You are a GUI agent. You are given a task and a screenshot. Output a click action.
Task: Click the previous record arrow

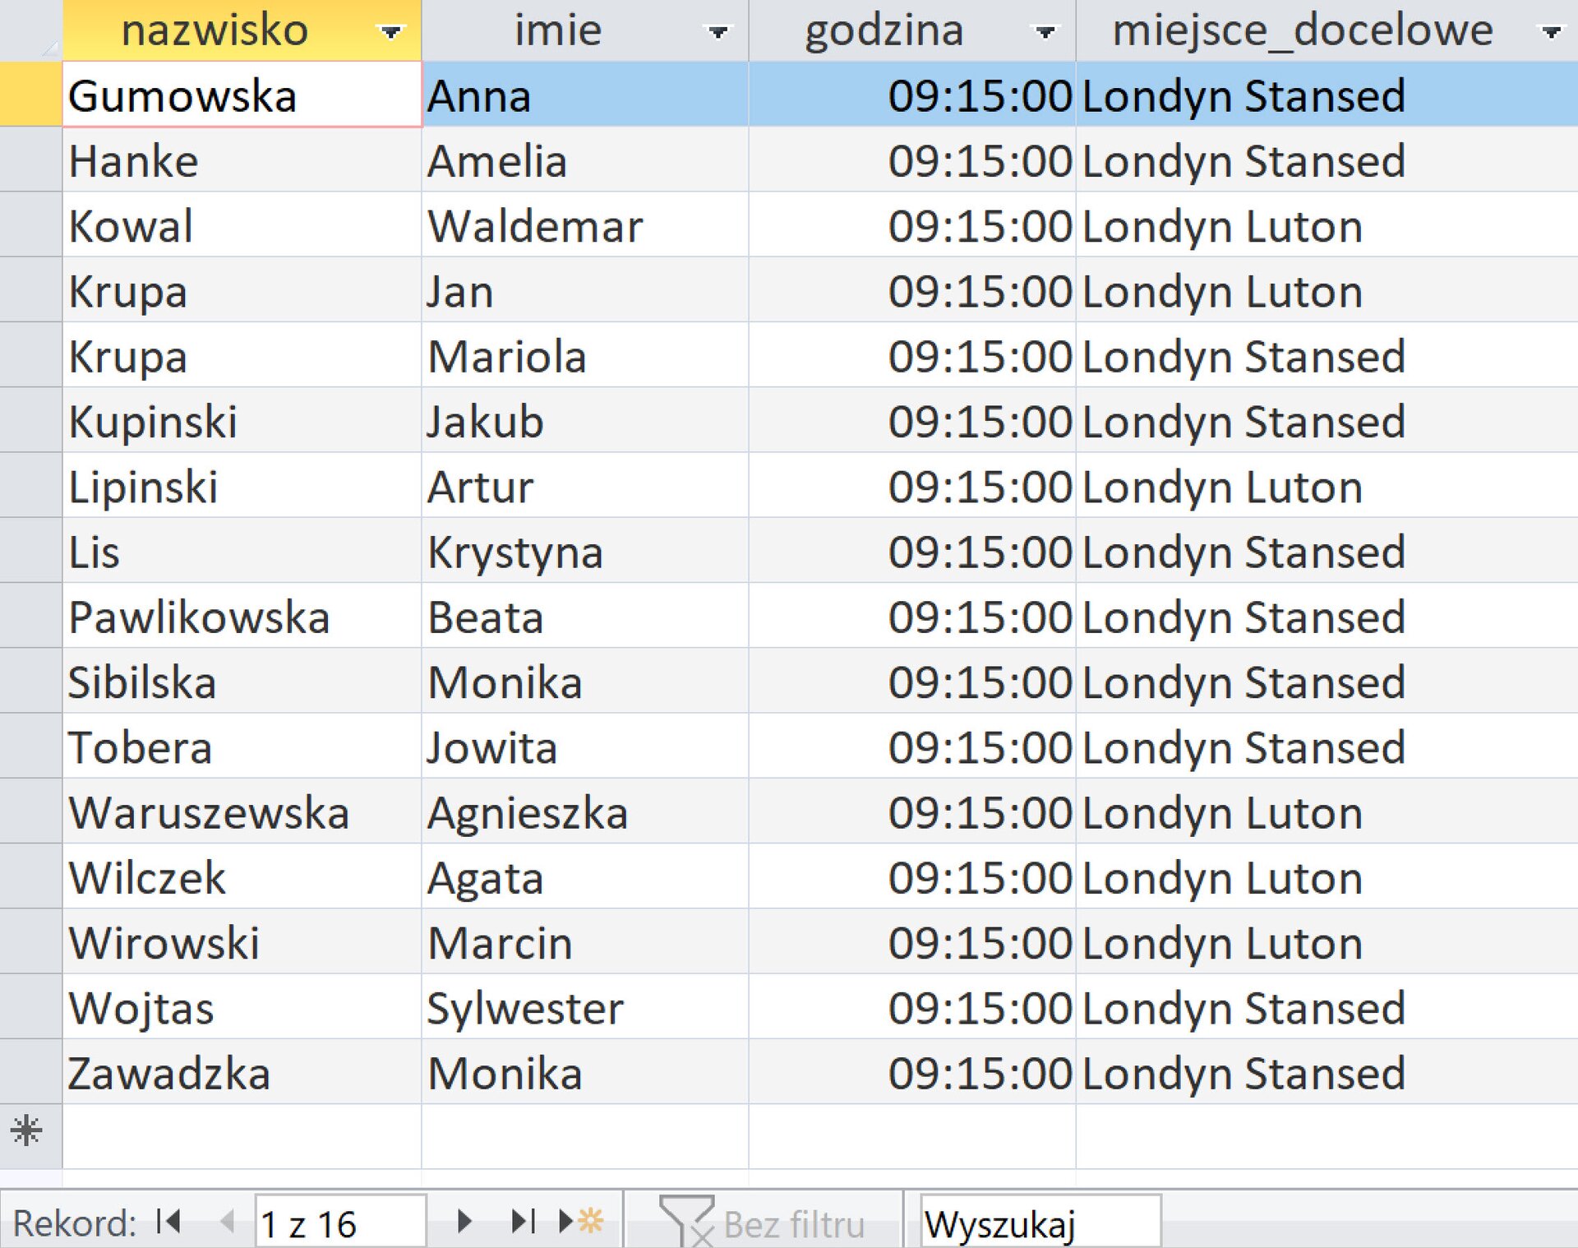pyautogui.click(x=228, y=1222)
